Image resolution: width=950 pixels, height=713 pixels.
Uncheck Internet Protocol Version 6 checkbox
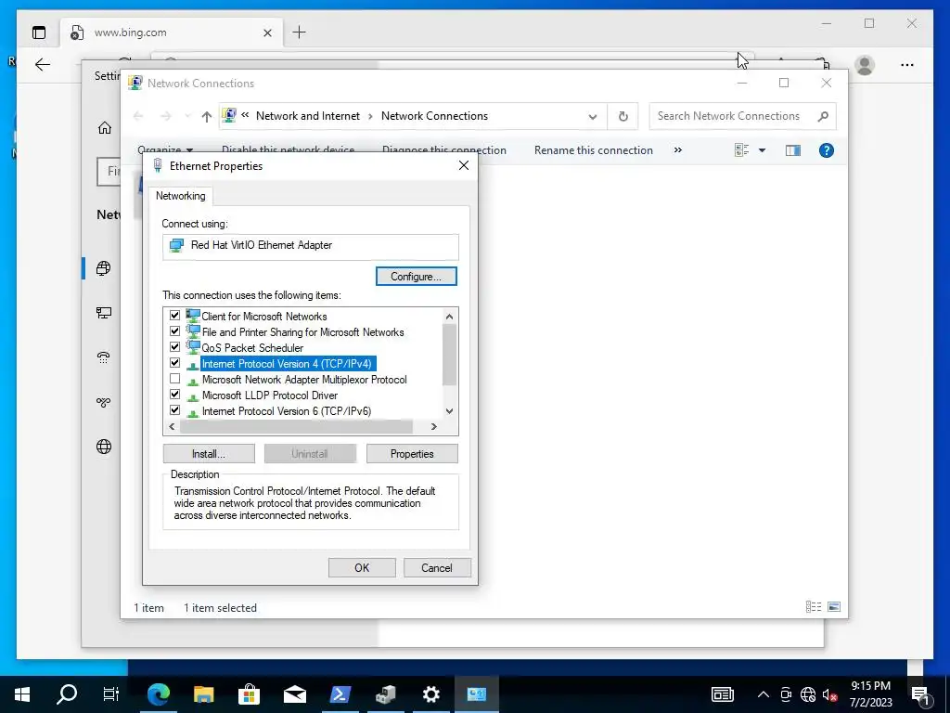[x=174, y=409]
